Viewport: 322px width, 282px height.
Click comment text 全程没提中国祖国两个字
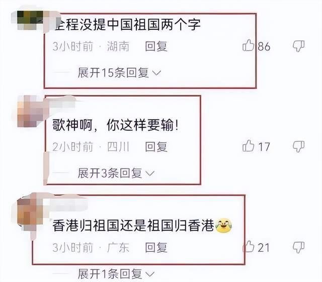[127, 24]
